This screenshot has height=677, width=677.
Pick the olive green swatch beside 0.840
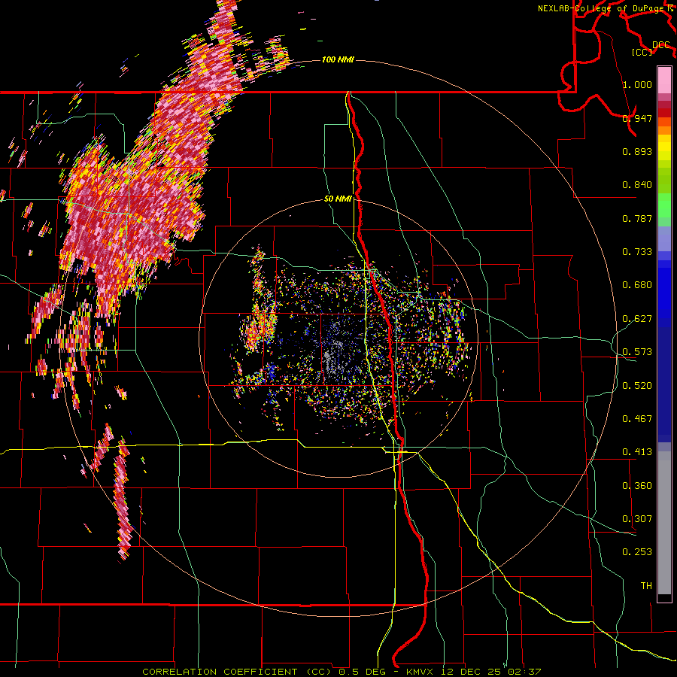pos(664,181)
